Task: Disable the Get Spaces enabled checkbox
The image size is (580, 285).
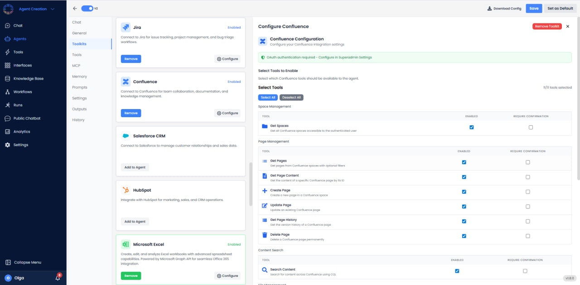Action: tap(472, 127)
